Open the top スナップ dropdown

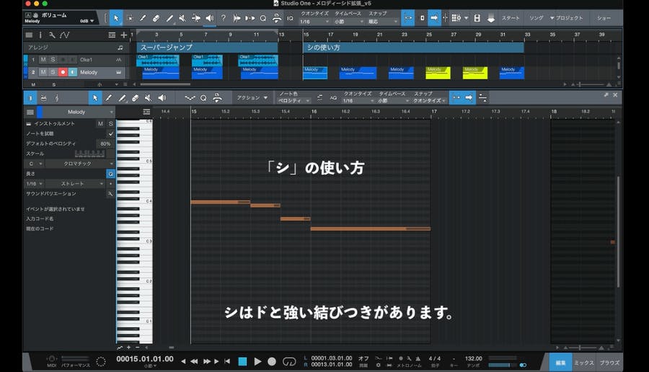pyautogui.click(x=382, y=22)
